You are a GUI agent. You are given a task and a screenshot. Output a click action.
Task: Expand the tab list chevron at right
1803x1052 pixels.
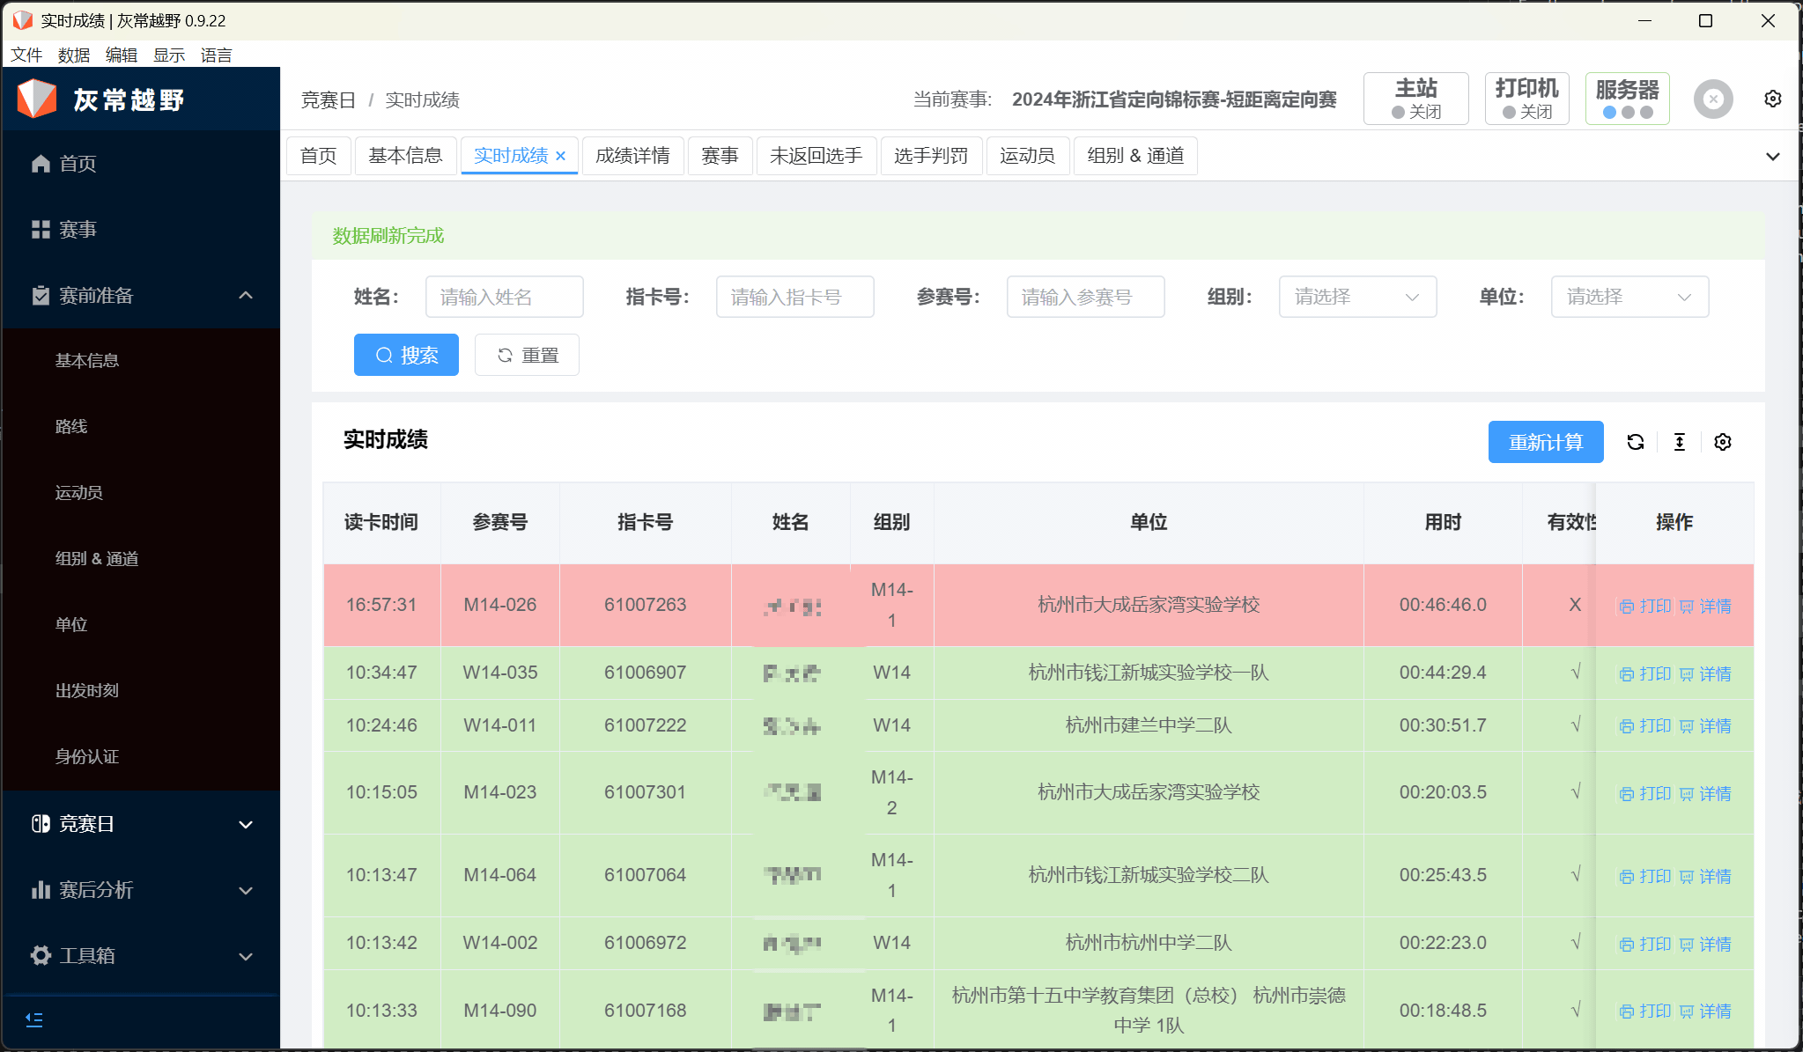(1773, 157)
